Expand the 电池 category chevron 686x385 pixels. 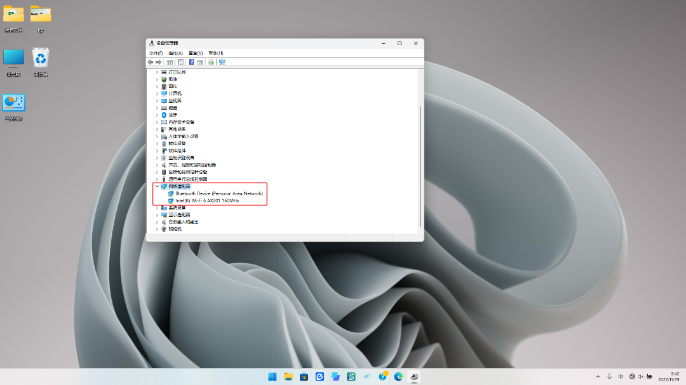157,79
